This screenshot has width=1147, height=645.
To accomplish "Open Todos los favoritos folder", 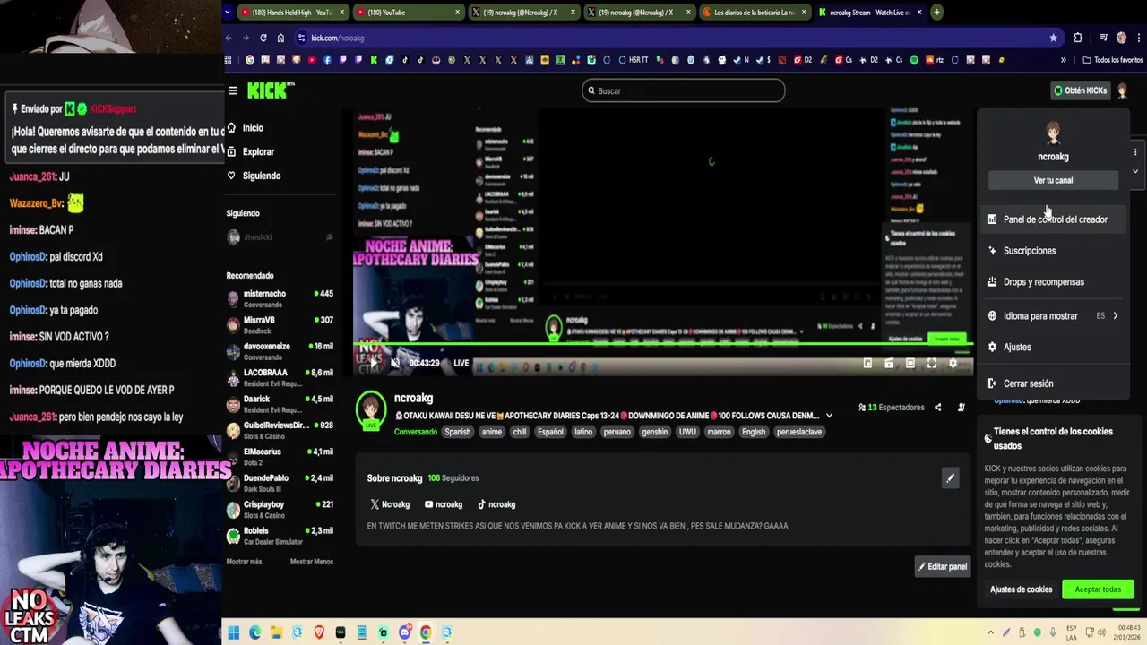I will (1112, 60).
